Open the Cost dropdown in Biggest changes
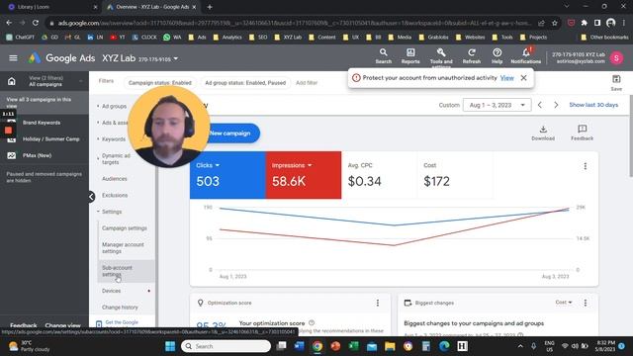 [x=564, y=303]
